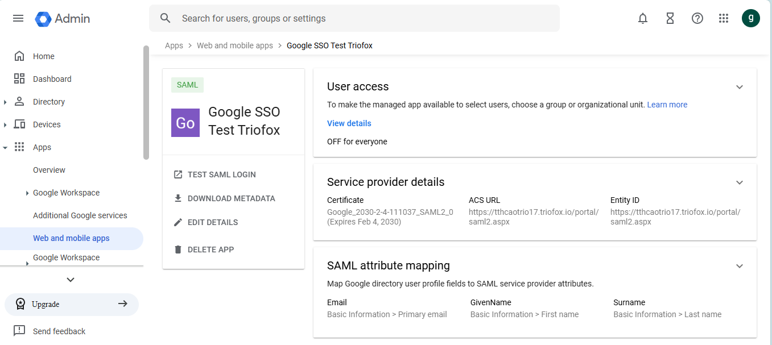Screen dimensions: 772x345
Task: Expand the Service provider details card
Action: (x=740, y=182)
